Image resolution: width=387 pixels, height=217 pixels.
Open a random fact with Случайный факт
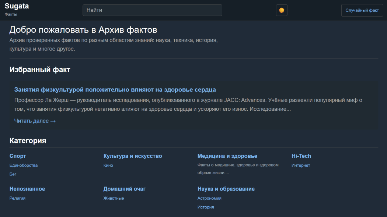362,10
